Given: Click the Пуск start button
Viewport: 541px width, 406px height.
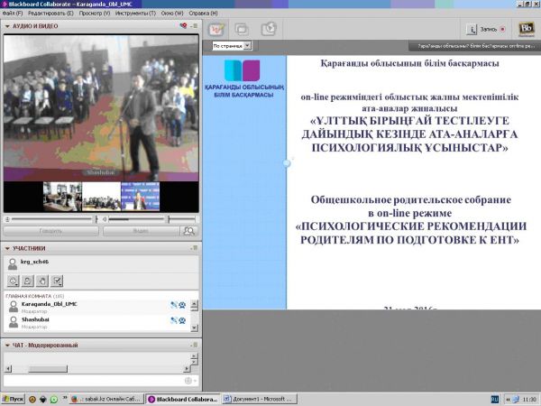Looking at the screenshot, I should (12, 398).
